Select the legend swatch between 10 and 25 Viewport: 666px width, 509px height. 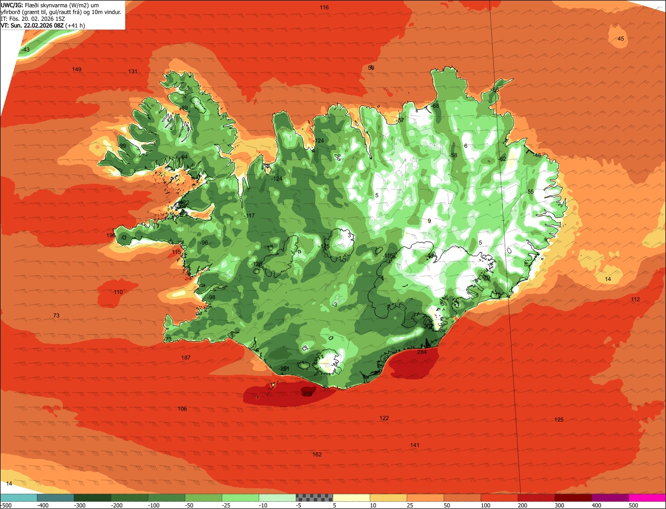[388, 498]
